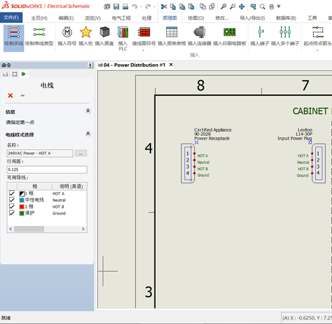Click the browse (...) button next to the wire name

pyautogui.click(x=81, y=153)
